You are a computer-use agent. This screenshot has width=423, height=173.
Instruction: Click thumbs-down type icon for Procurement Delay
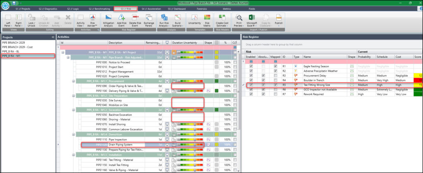click(296, 76)
